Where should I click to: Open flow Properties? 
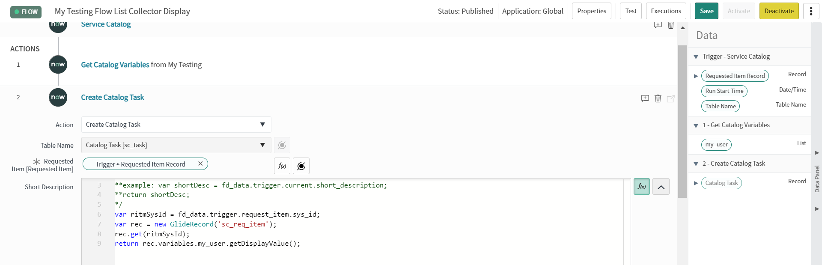pos(591,11)
